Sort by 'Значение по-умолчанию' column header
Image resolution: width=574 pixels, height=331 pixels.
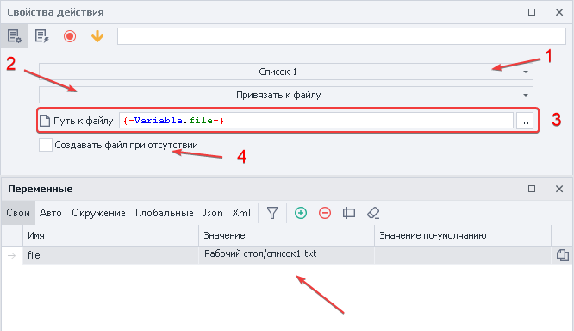point(463,235)
